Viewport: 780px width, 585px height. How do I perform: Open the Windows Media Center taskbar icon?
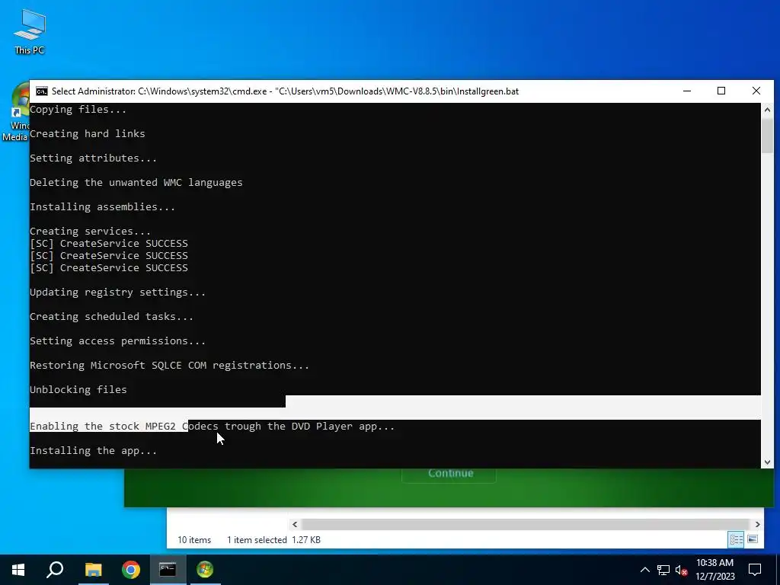(205, 570)
